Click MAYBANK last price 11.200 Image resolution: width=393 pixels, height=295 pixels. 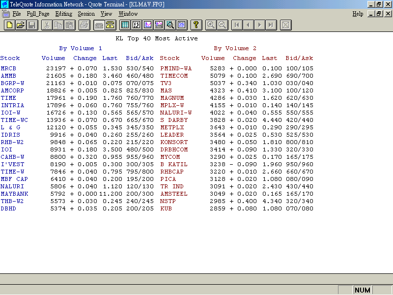pos(111,194)
